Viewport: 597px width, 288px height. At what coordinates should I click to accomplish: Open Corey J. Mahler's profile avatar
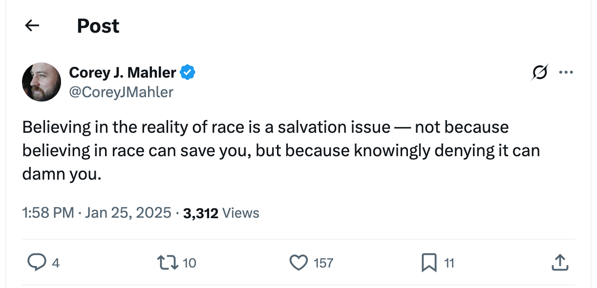pos(42,82)
